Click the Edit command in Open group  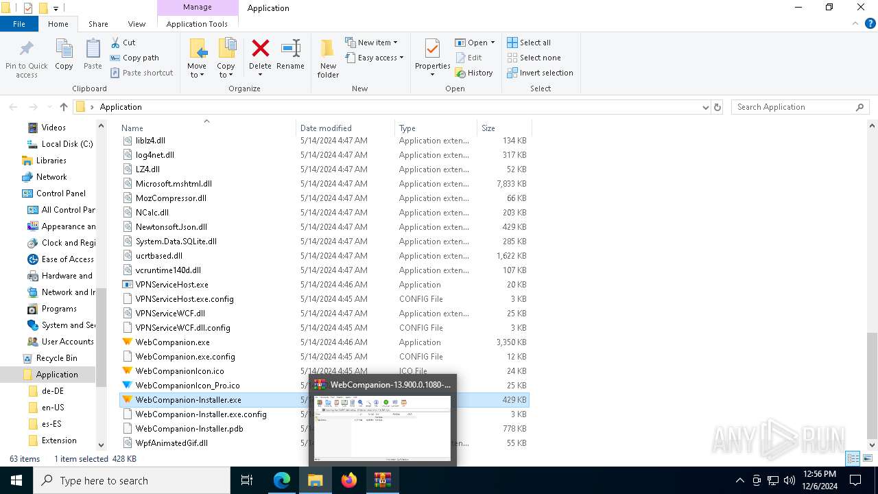click(x=468, y=58)
